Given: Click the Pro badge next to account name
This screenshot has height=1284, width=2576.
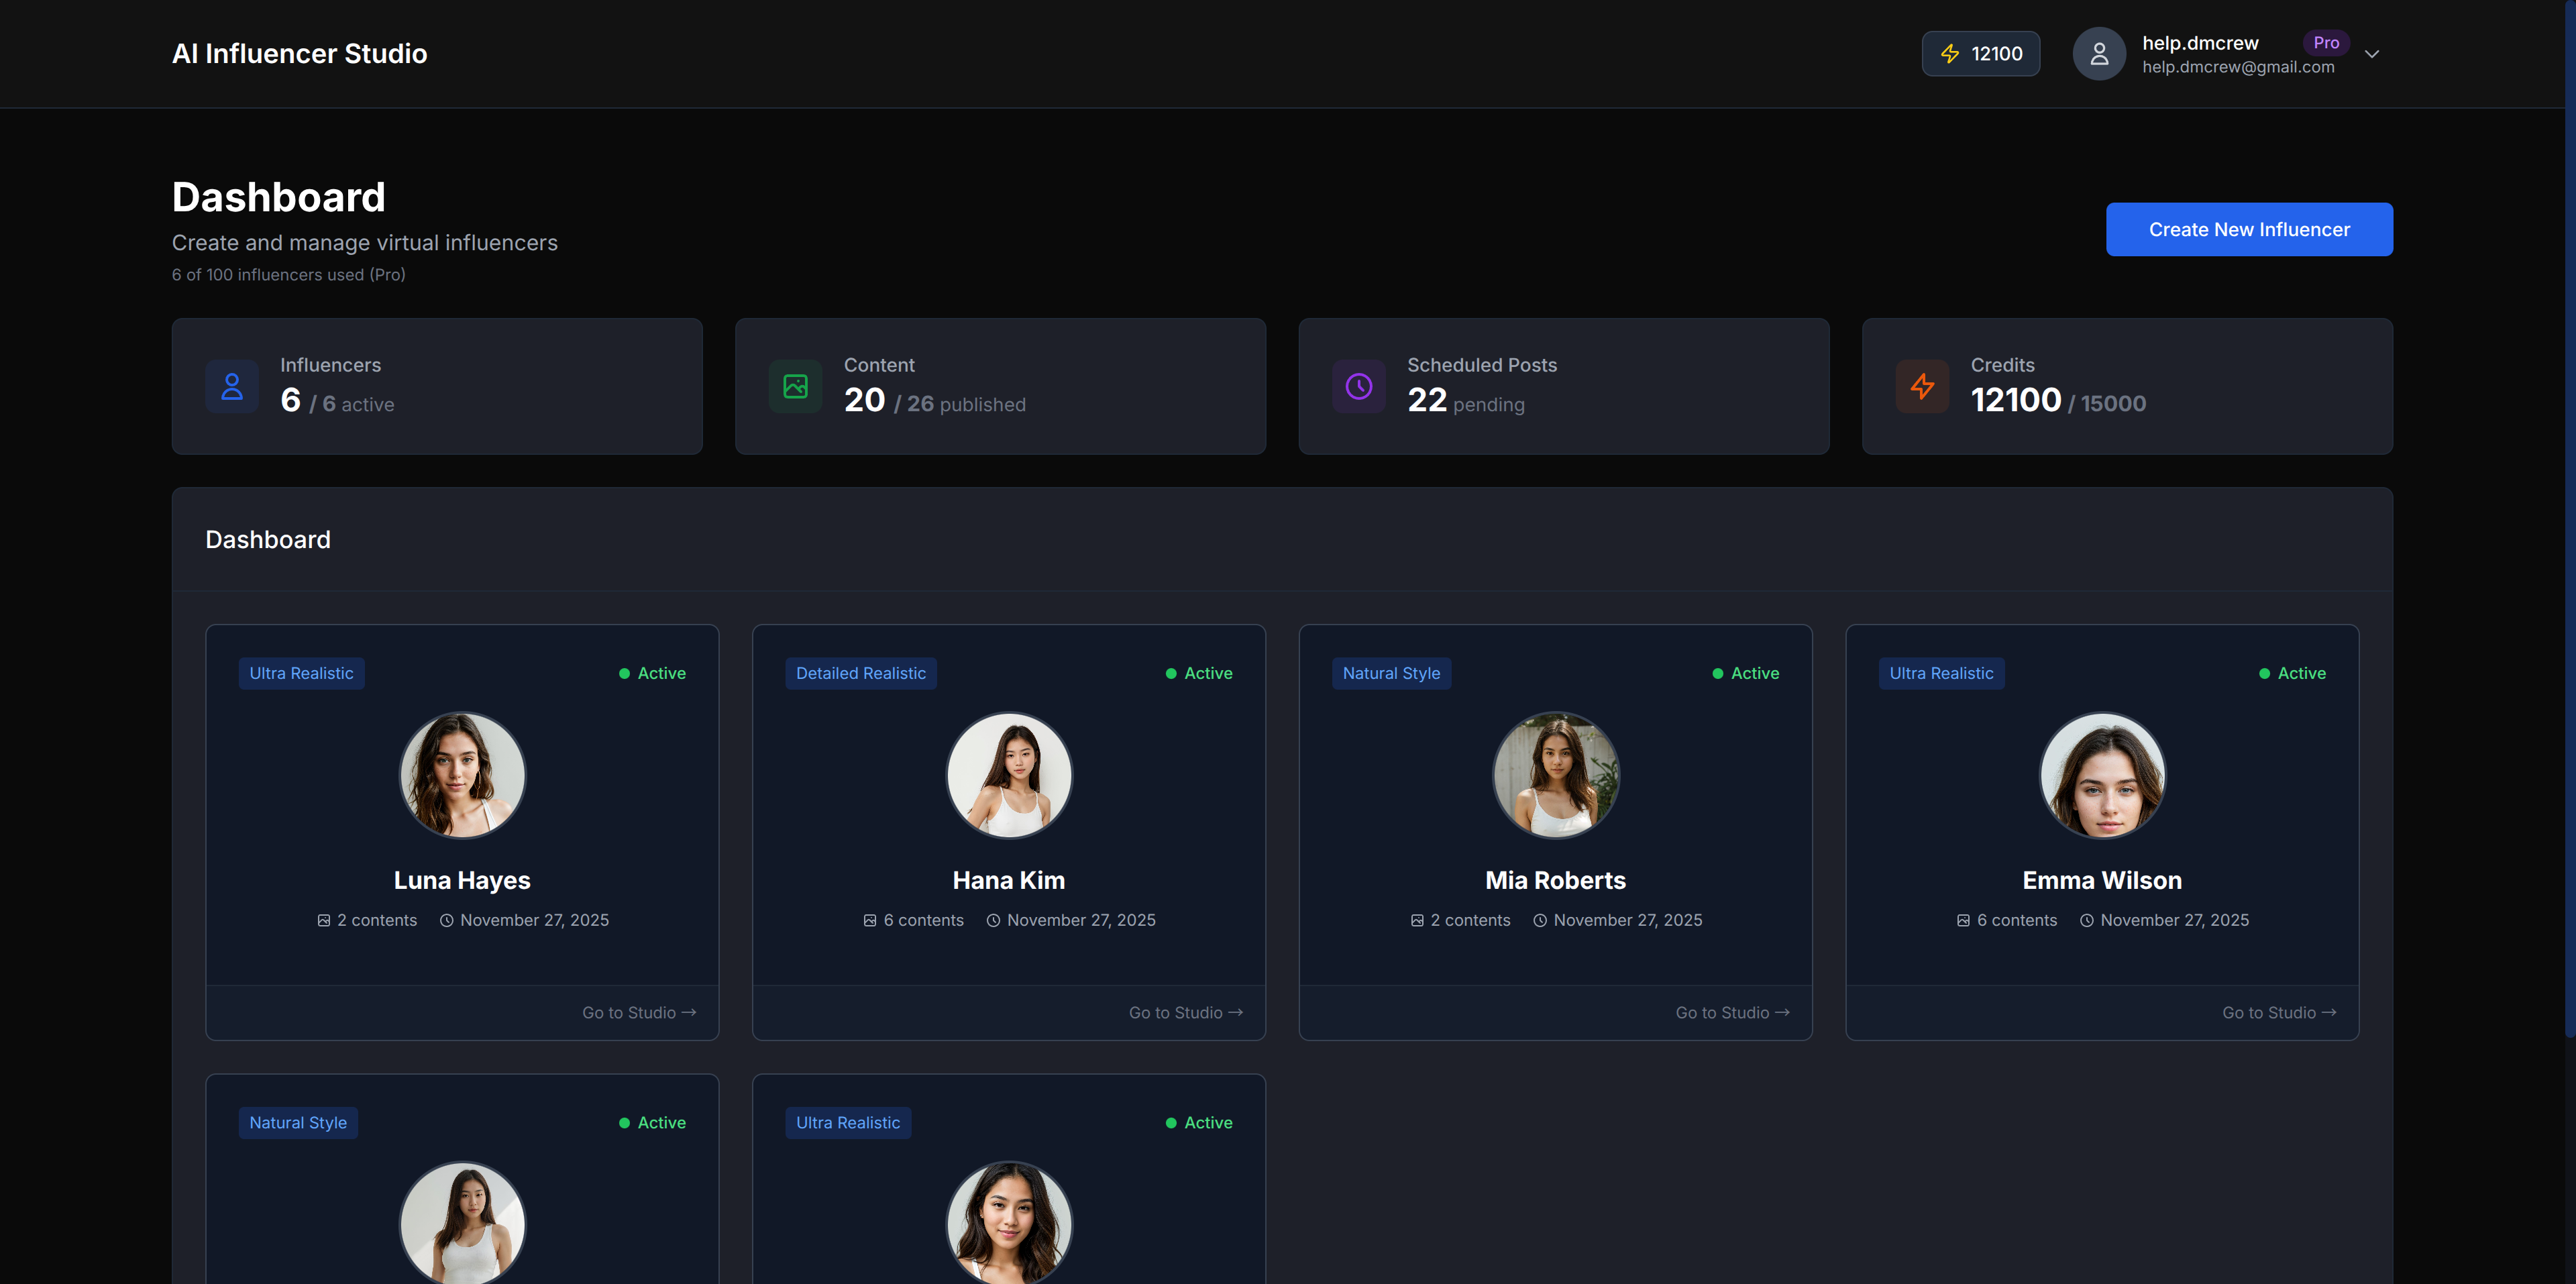Looking at the screenshot, I should [2326, 42].
